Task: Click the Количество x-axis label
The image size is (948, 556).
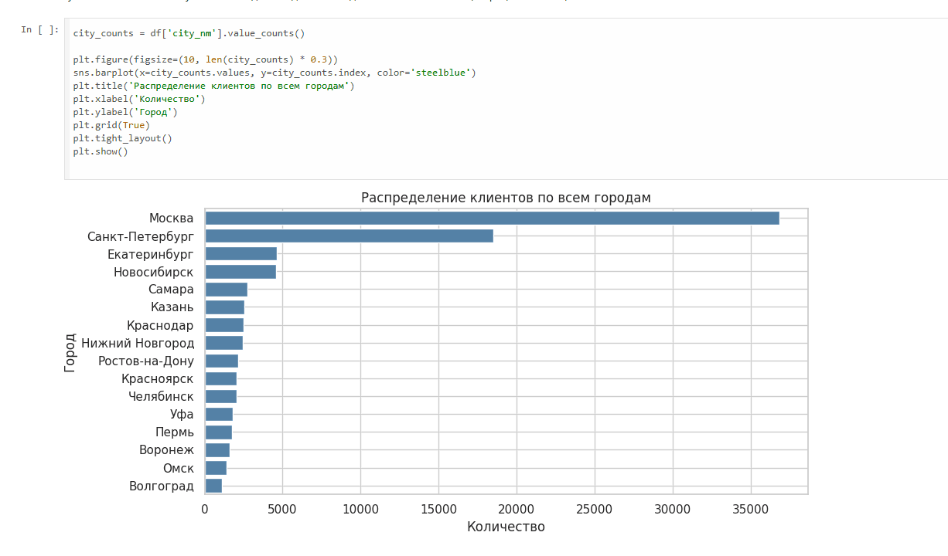Action: (506, 527)
